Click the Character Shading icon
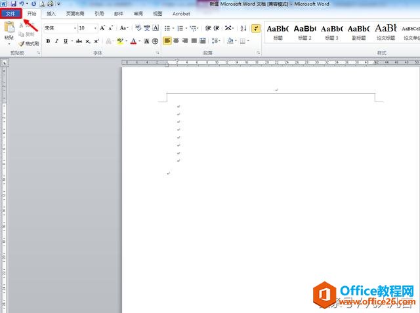 (x=146, y=41)
